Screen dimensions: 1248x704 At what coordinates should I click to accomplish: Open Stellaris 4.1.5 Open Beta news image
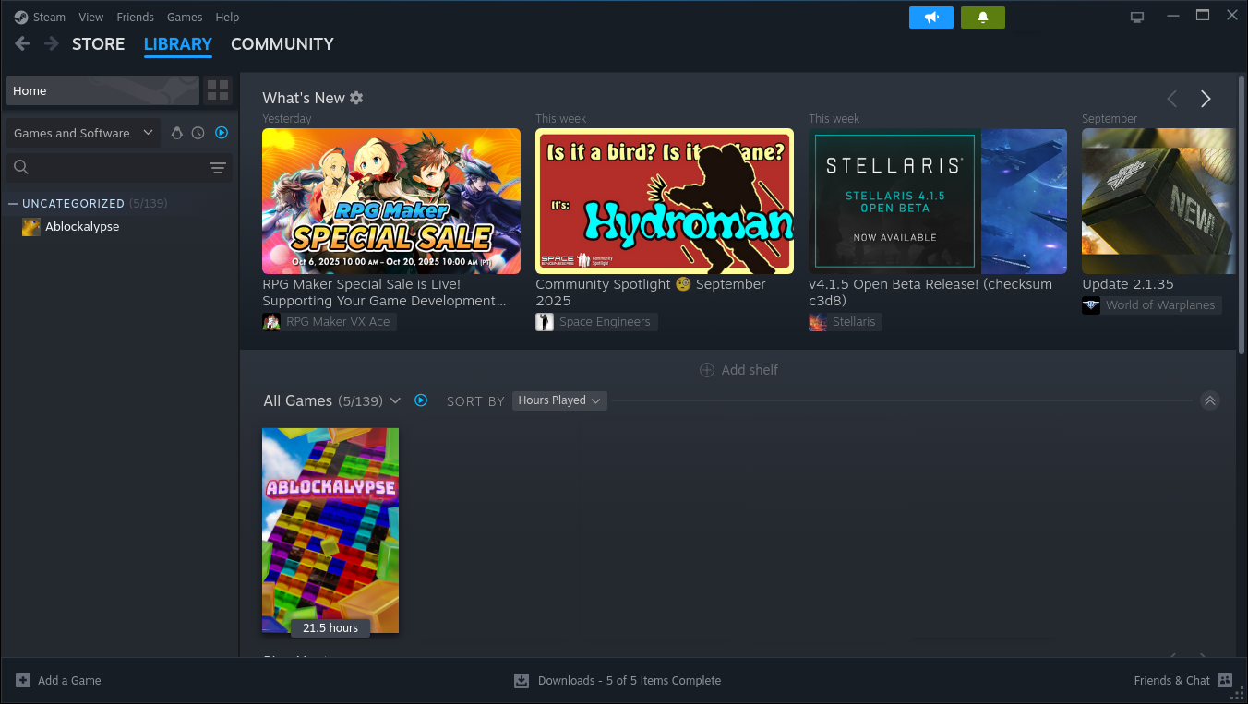point(938,201)
